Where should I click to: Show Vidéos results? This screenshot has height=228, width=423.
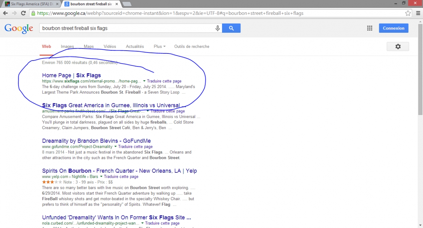pyautogui.click(x=110, y=46)
